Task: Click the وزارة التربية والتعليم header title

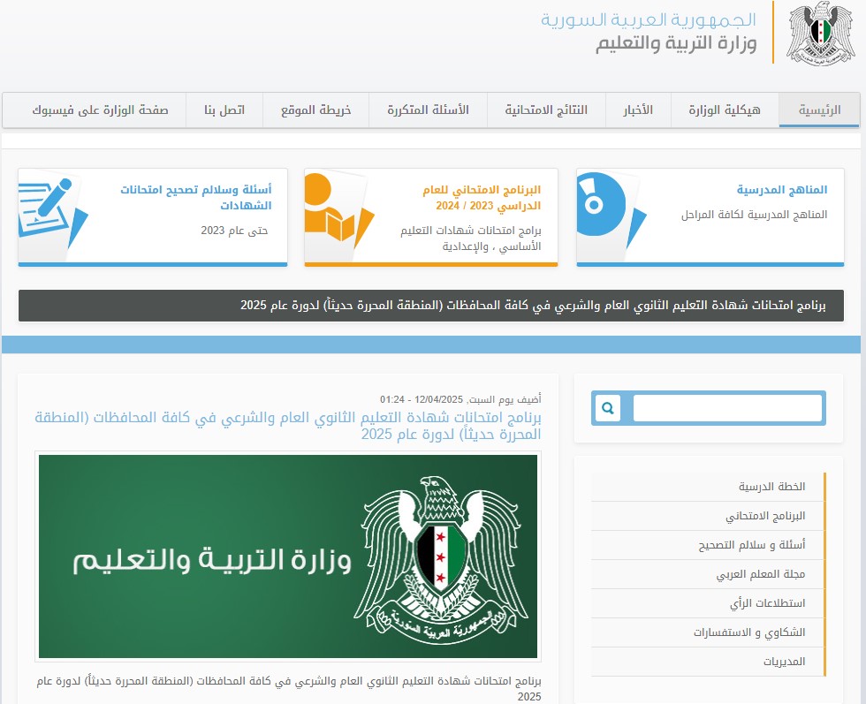Action: click(676, 43)
